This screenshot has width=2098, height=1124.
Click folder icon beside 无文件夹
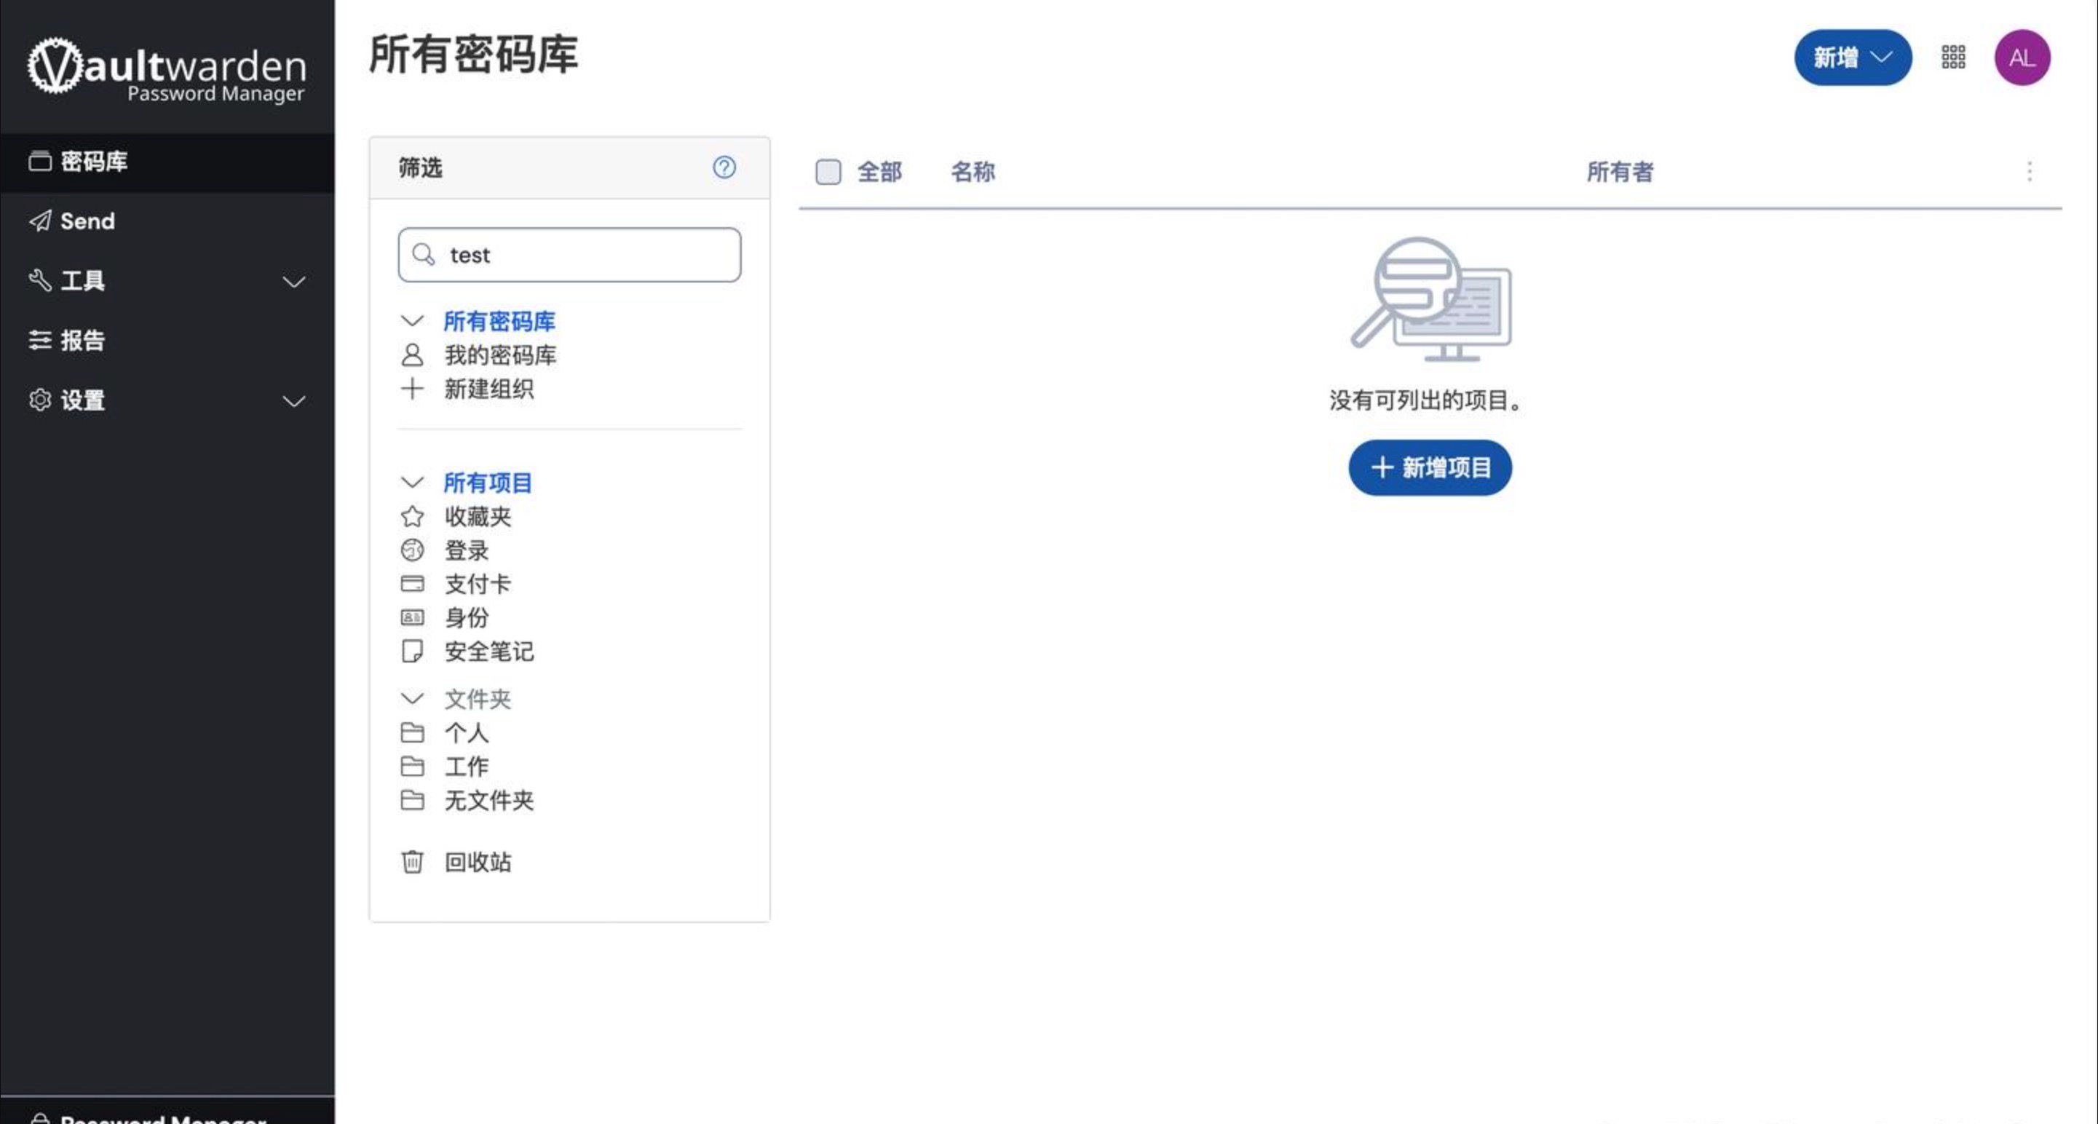click(x=412, y=800)
